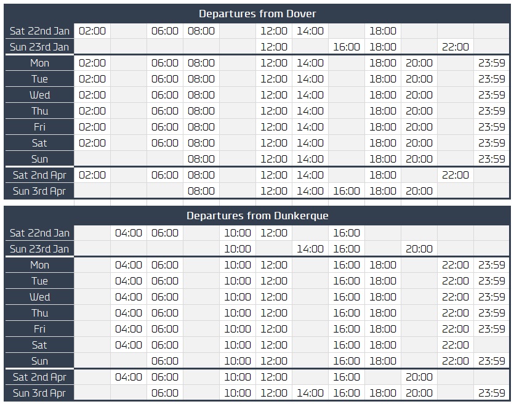The image size is (514, 404).
Task: Pick the 02:00 Dover sailing on Sat 22nd Jan
Action: pos(92,31)
